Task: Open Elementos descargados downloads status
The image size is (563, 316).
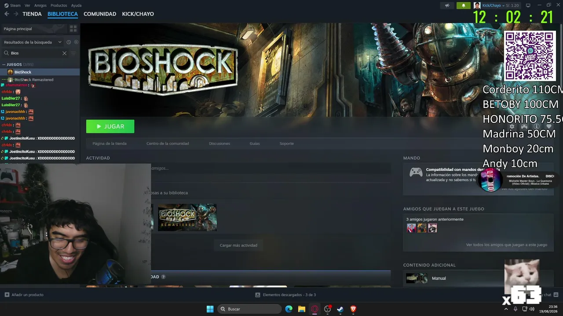Action: pyautogui.click(x=285, y=295)
